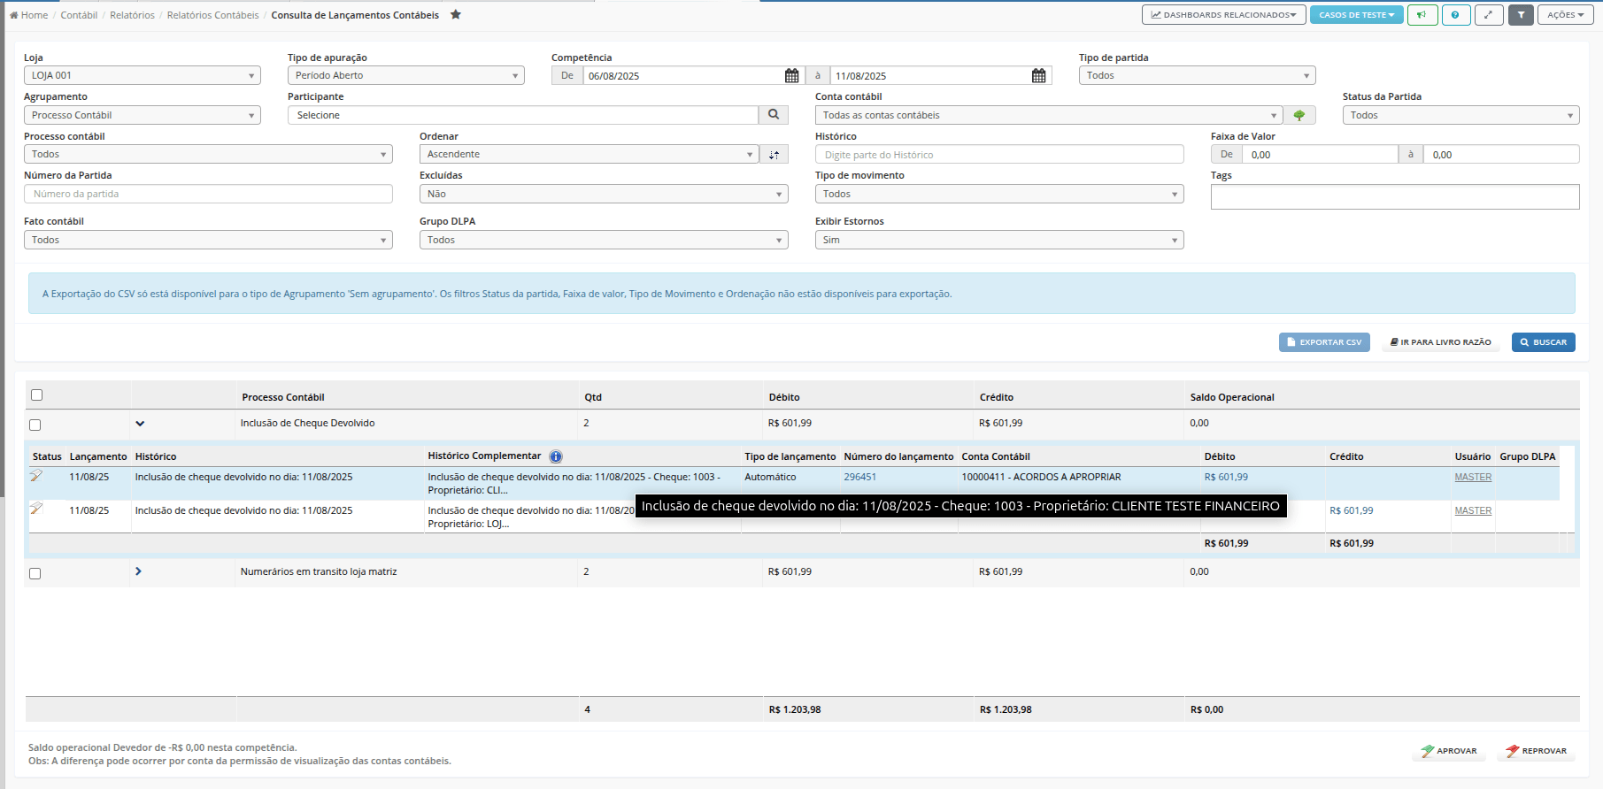Click the total debit cell R$ 1.203,98
Screen dimensions: 1603x789
(x=795, y=709)
